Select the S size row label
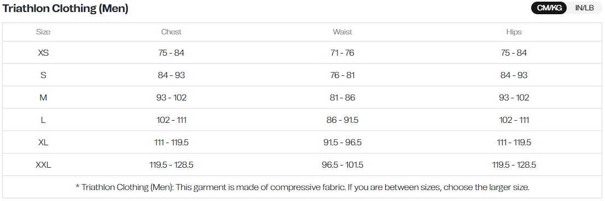The width and height of the screenshot is (605, 201). [43, 75]
